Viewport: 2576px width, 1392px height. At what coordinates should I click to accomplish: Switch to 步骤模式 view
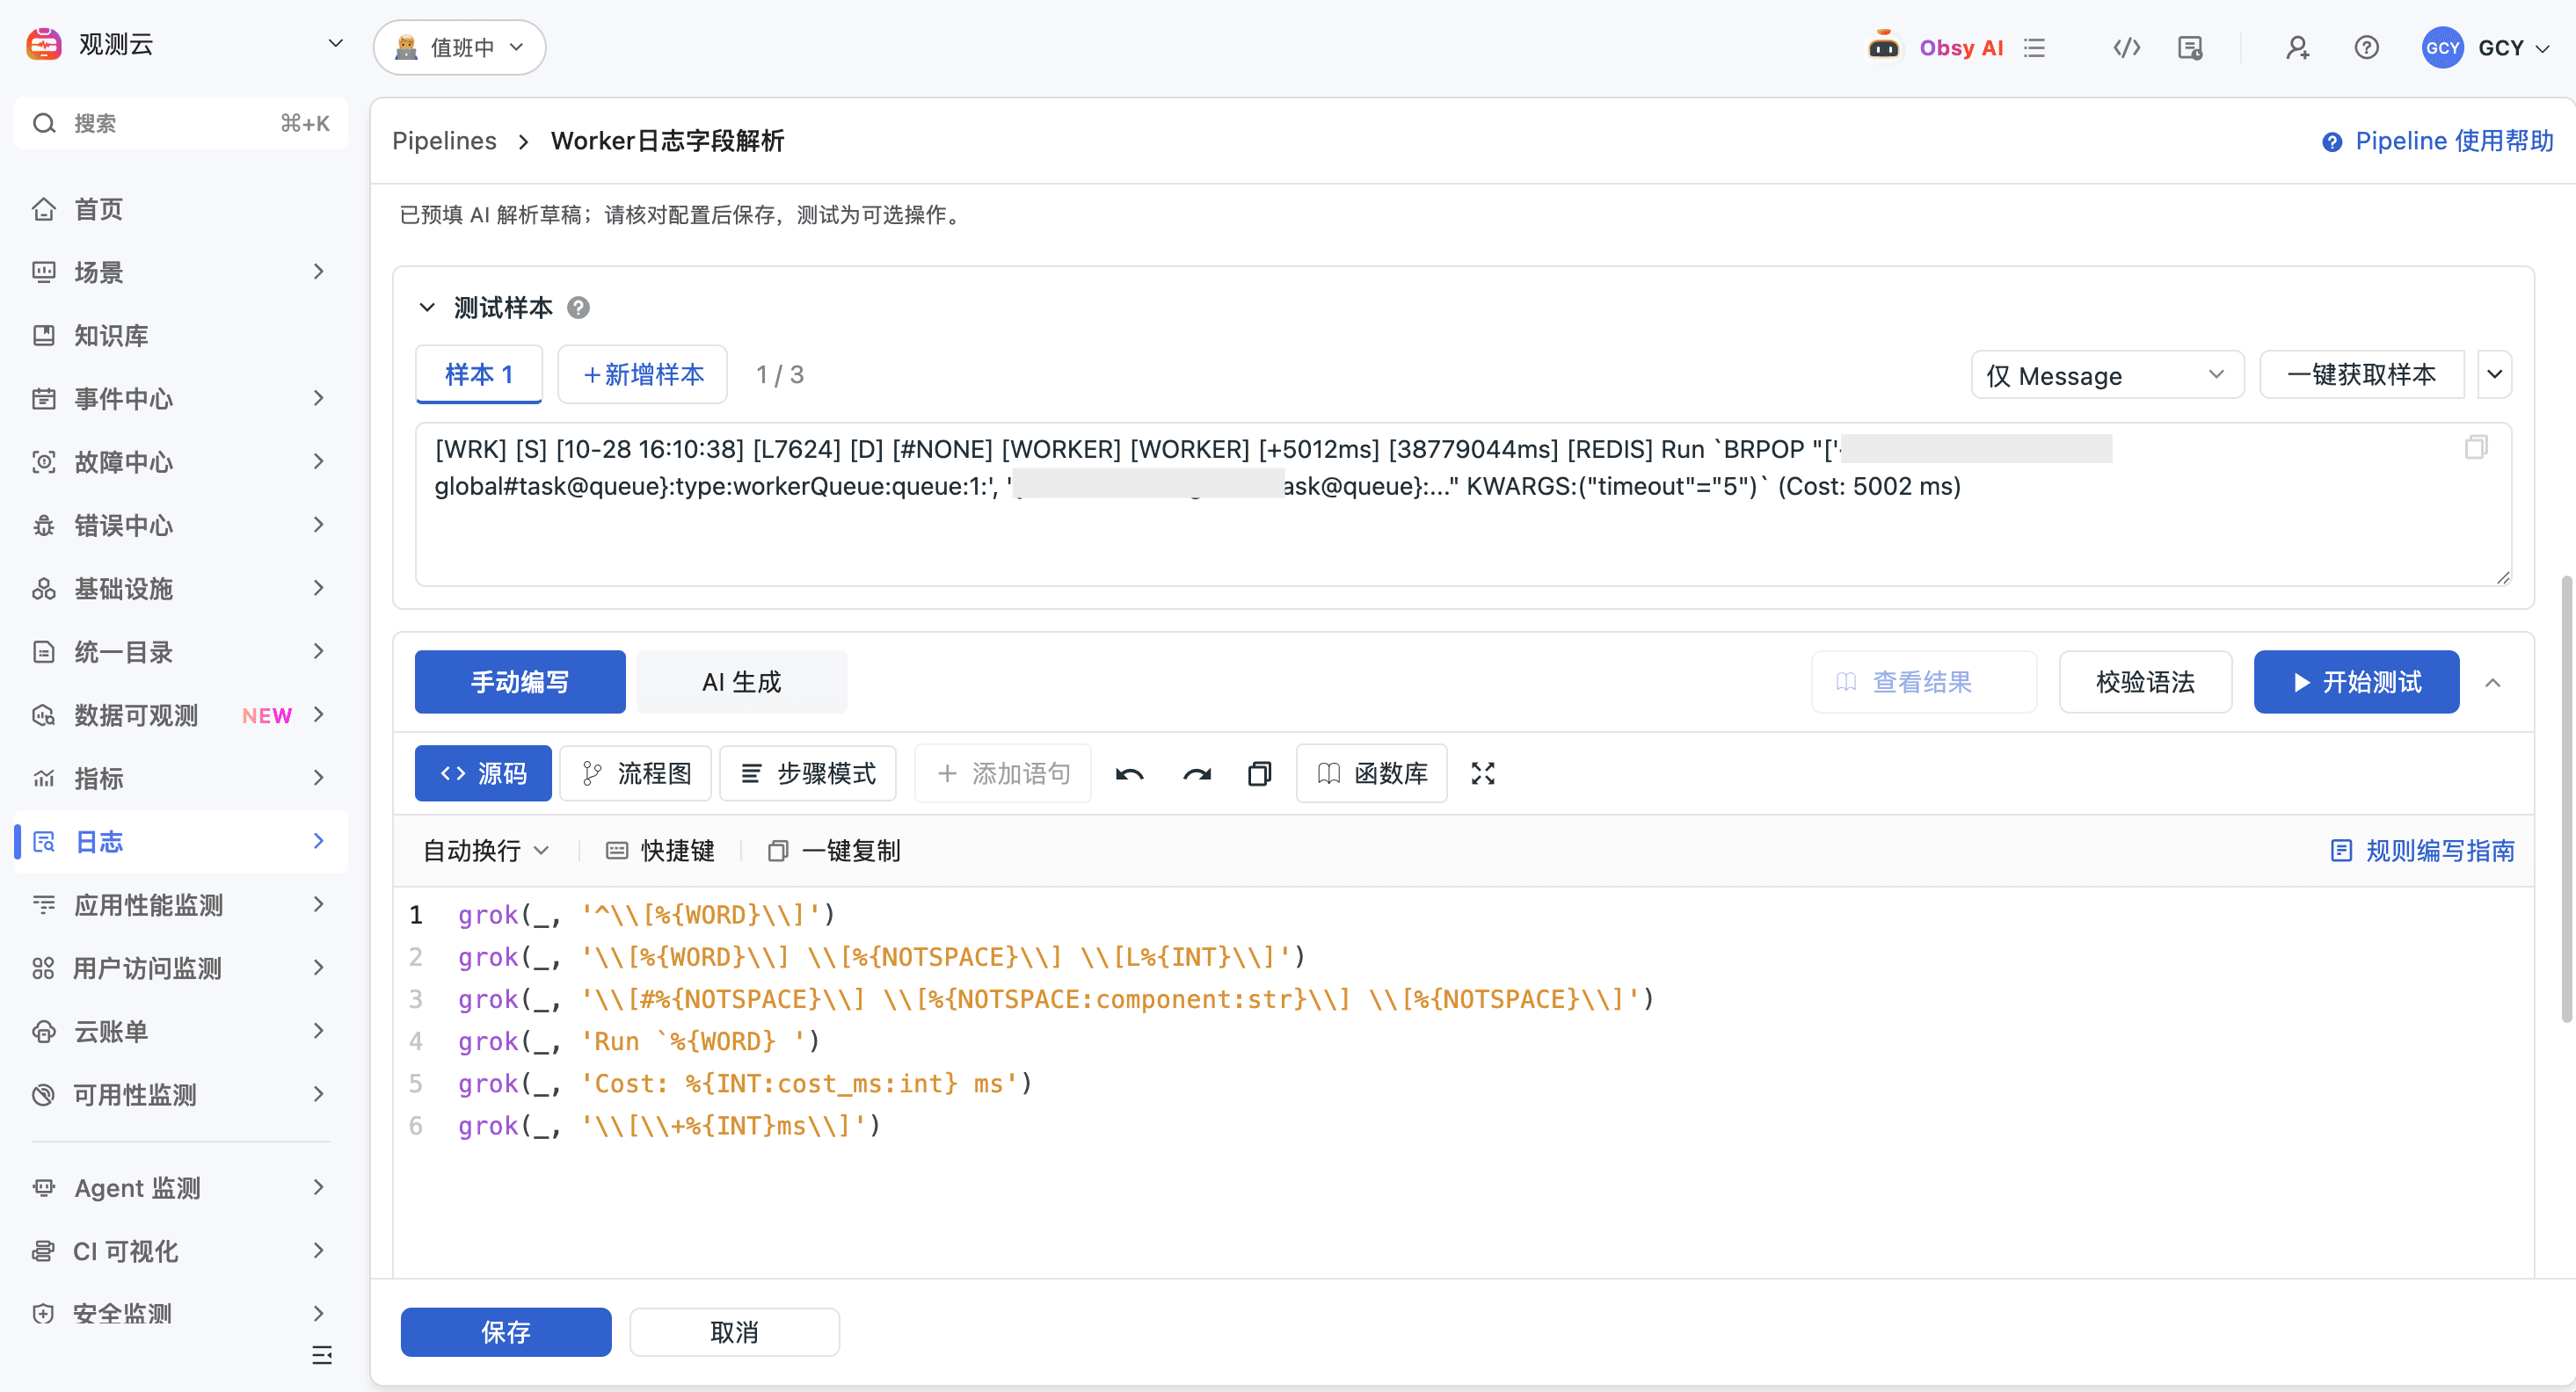pos(808,773)
